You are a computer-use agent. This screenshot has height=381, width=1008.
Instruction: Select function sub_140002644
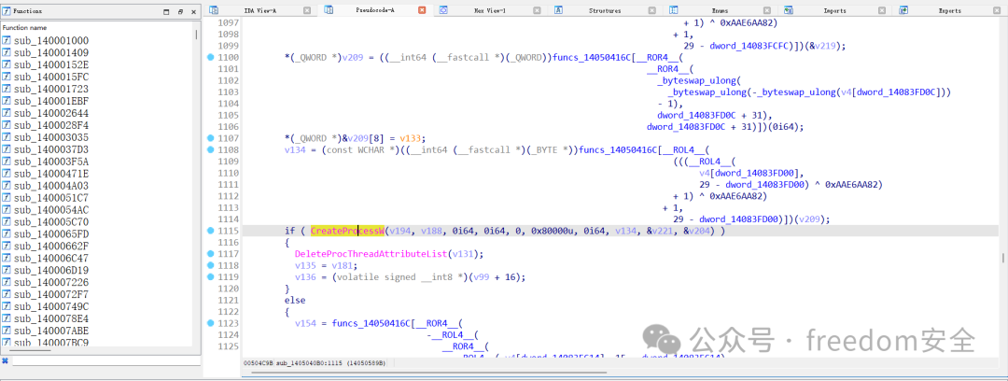pos(51,113)
